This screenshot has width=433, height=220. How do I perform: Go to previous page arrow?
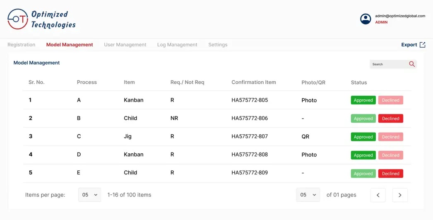(378, 195)
